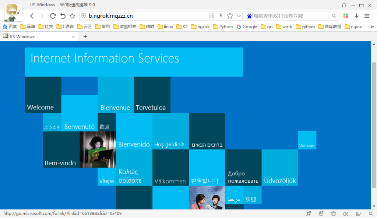
Task: Click the vertical scrollbar thumb
Action: click(374, 125)
